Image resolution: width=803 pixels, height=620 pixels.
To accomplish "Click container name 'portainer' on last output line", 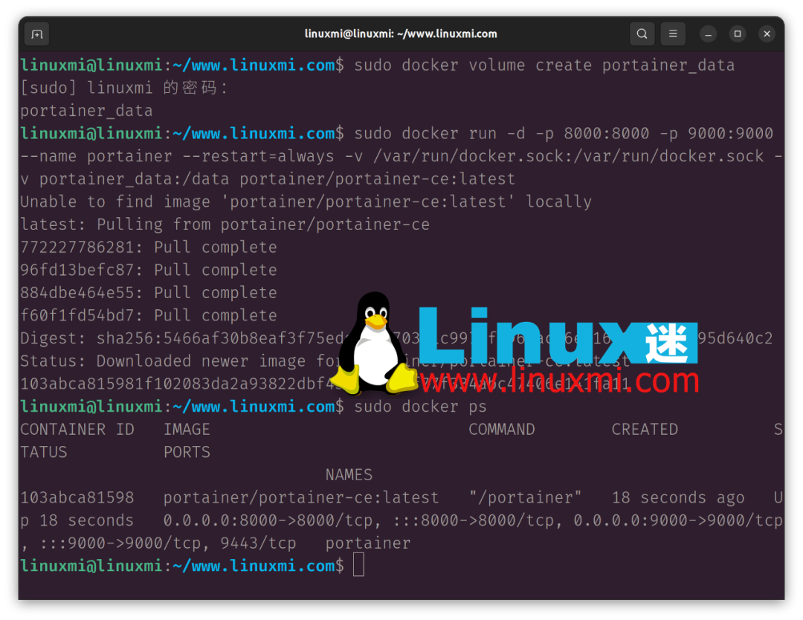I will tap(368, 543).
